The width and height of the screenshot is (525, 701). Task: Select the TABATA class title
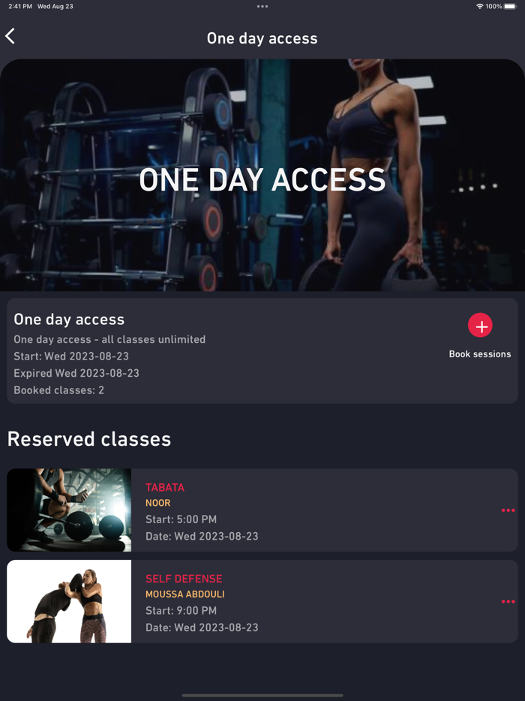tap(165, 487)
